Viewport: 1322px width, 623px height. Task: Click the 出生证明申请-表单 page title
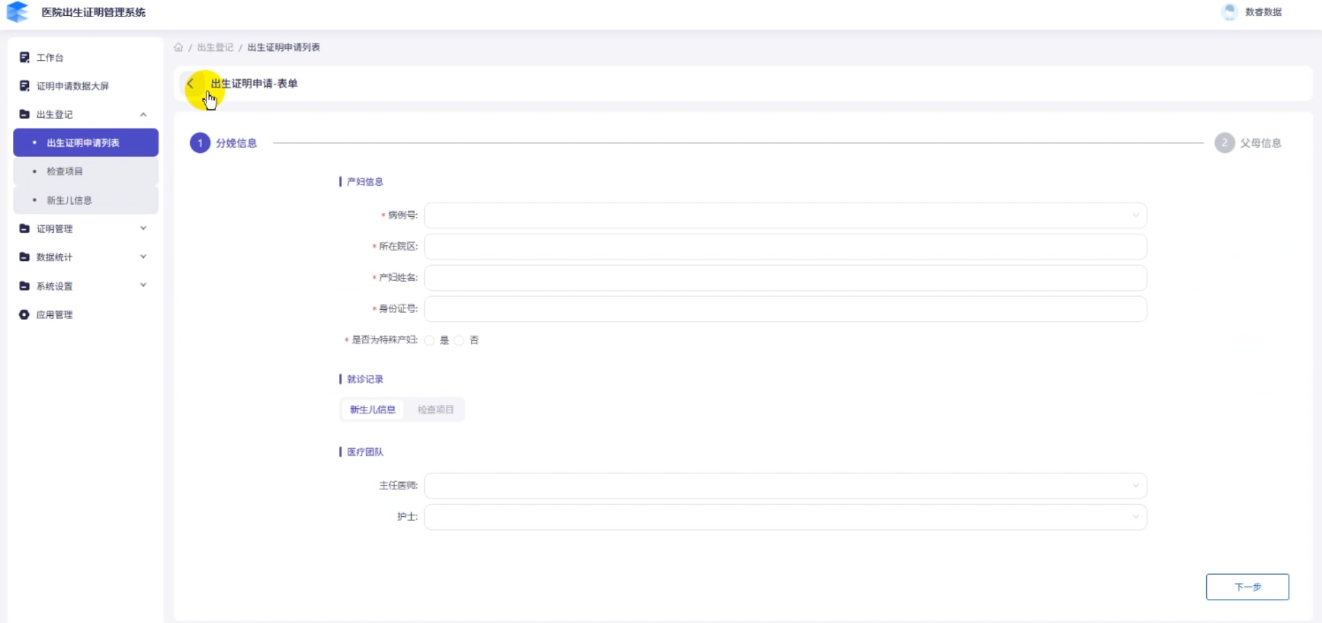pos(254,83)
